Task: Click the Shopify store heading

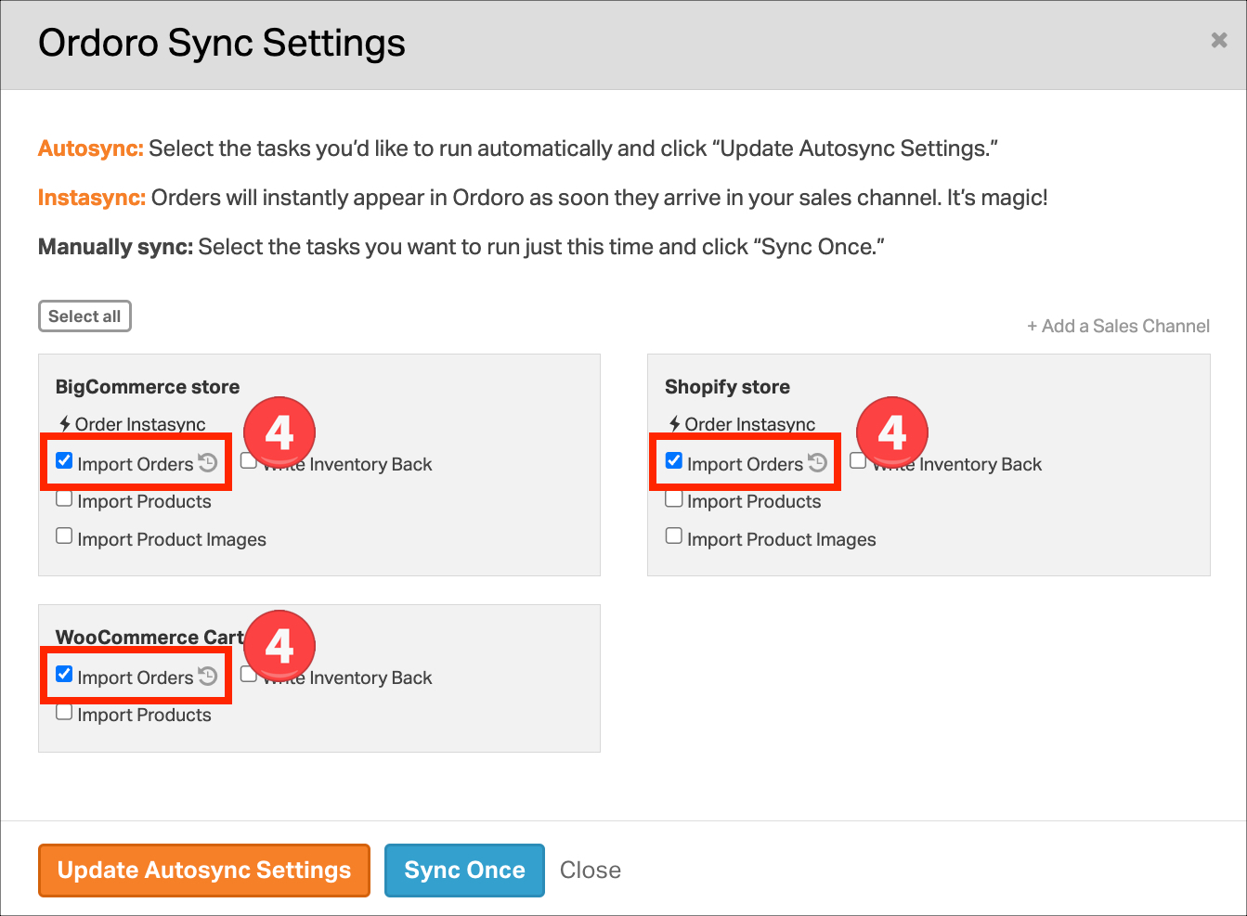Action: [x=727, y=387]
